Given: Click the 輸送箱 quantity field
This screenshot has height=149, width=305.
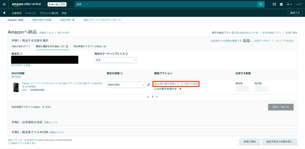Looking at the screenshot, I should (x=242, y=89).
